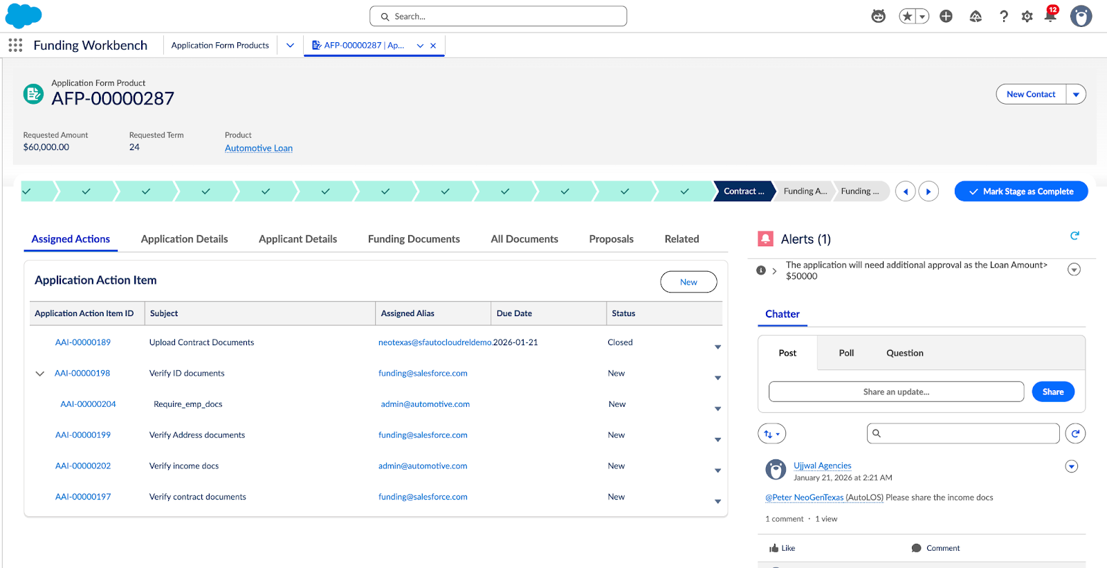Select the Chatter tab
The image size is (1107, 568).
pyautogui.click(x=783, y=314)
